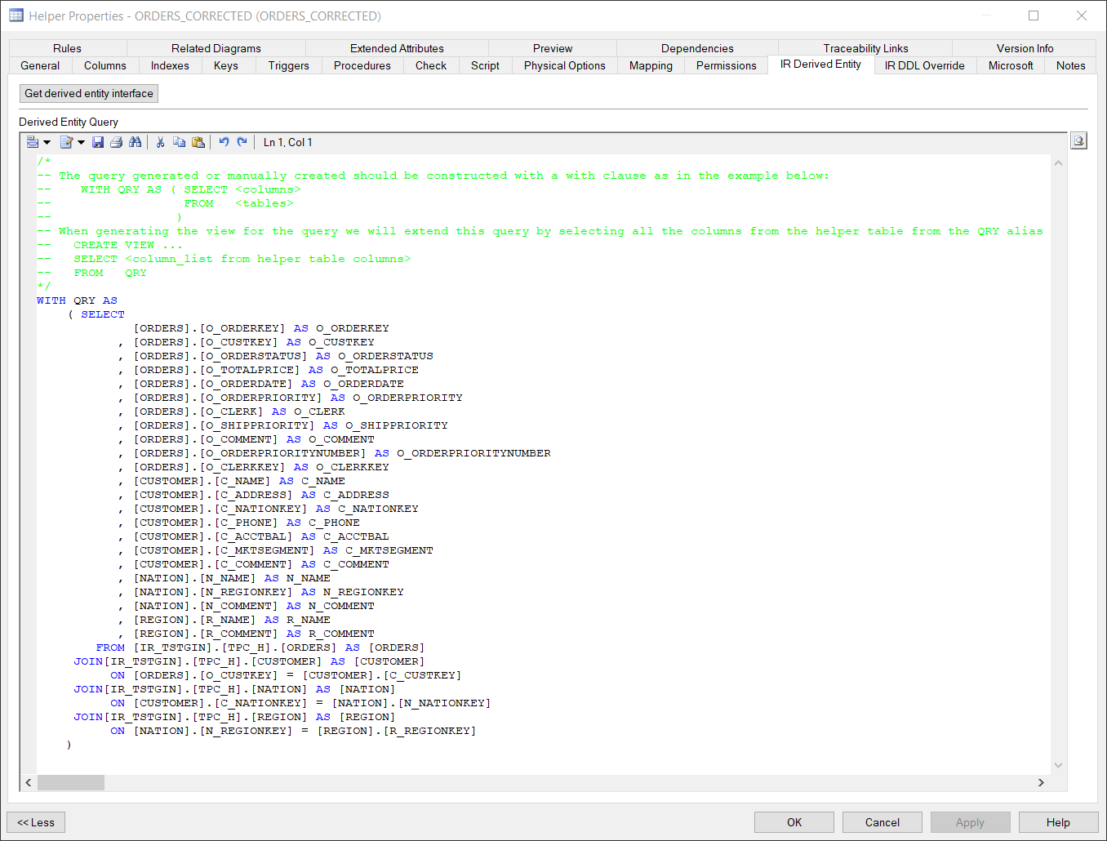Screen dimensions: 1107x841
Task: Save the query using the floppy disk icon
Action: 98,142
